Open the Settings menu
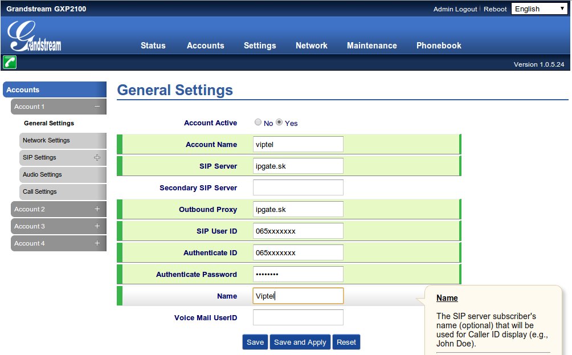Screen dimensions: 572x355 point(260,46)
